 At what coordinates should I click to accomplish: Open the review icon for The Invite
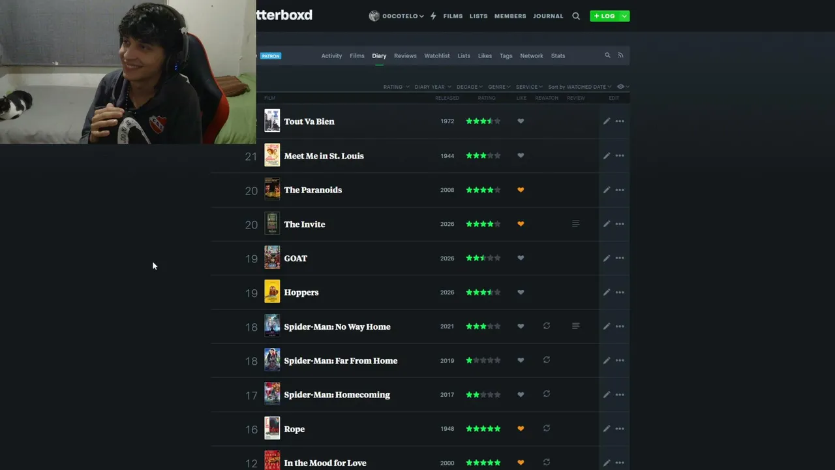point(575,224)
